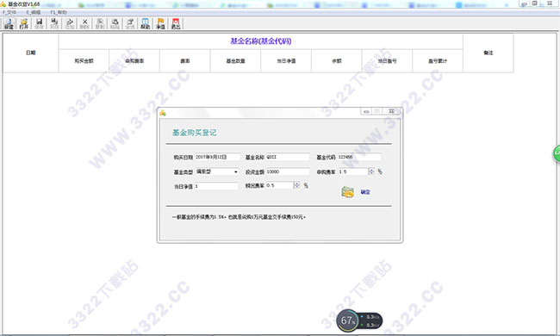
Task: Click the fund dialog title bar icon
Action: coord(163,113)
